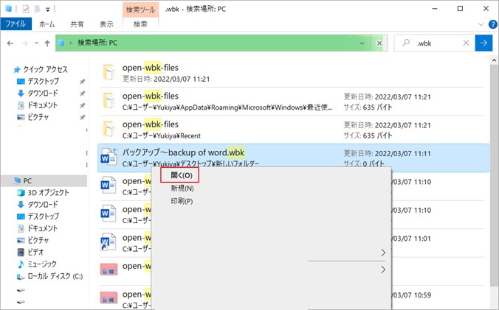Go forward with the forward arrow
499x310 pixels.
[x=25, y=43]
